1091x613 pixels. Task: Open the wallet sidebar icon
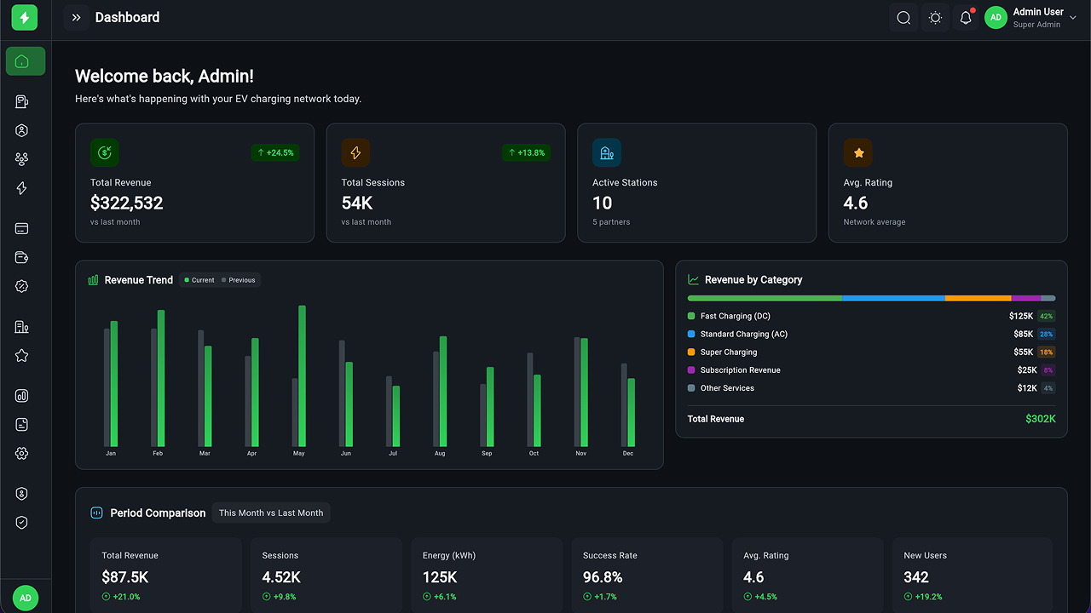pos(22,258)
